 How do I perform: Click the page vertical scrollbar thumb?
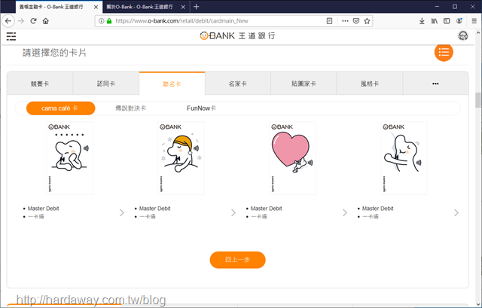[x=478, y=99]
